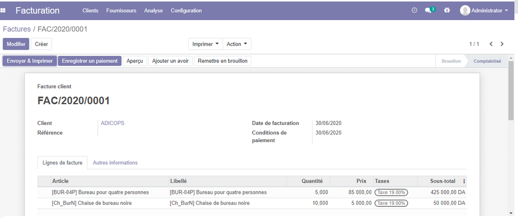Image resolution: width=518 pixels, height=218 pixels.
Task: Click the Administrator avatar icon
Action: point(465,10)
